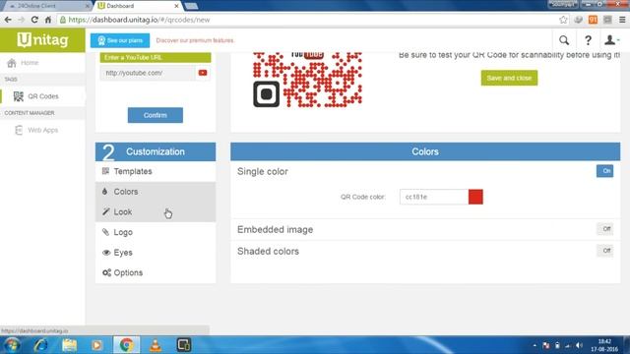Click the Unitag logo
The height and width of the screenshot is (354, 630).
pyautogui.click(x=42, y=39)
